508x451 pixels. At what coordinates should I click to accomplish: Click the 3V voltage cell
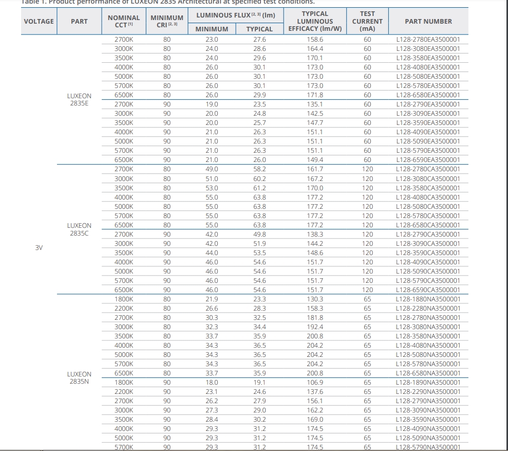pyautogui.click(x=39, y=247)
